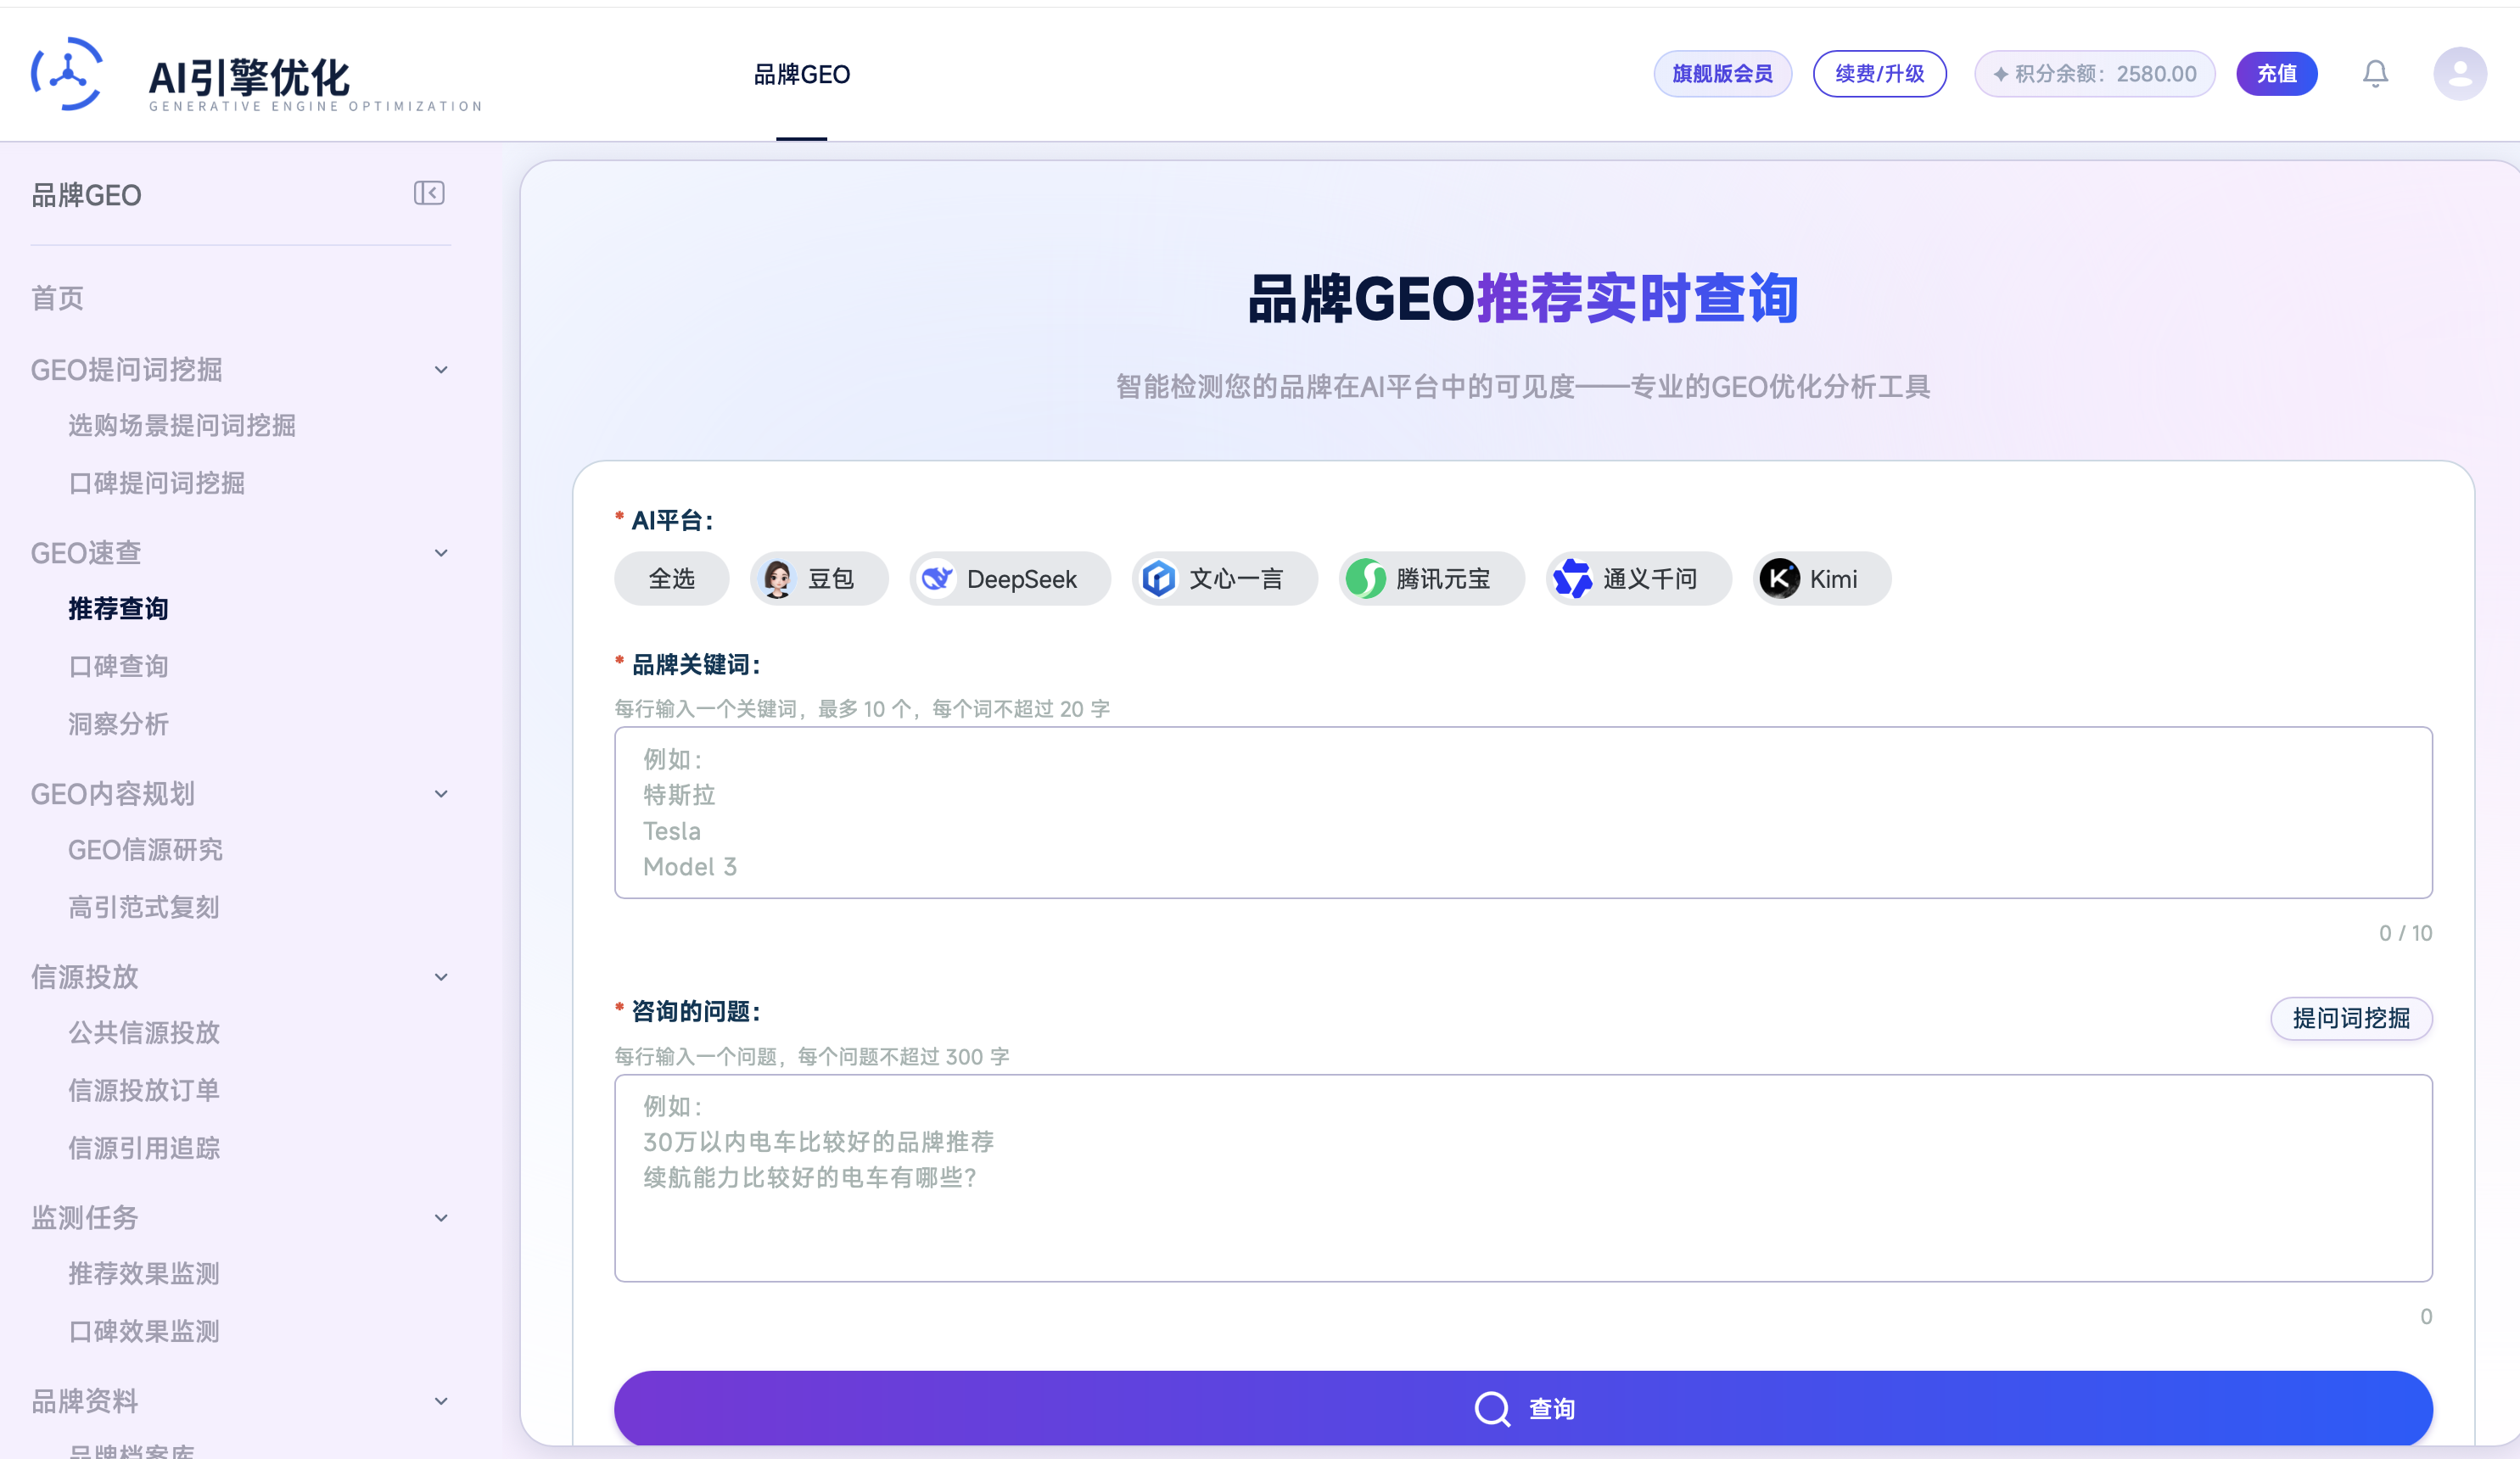Toggle the 腾讯元宝 platform chip

pos(1431,579)
